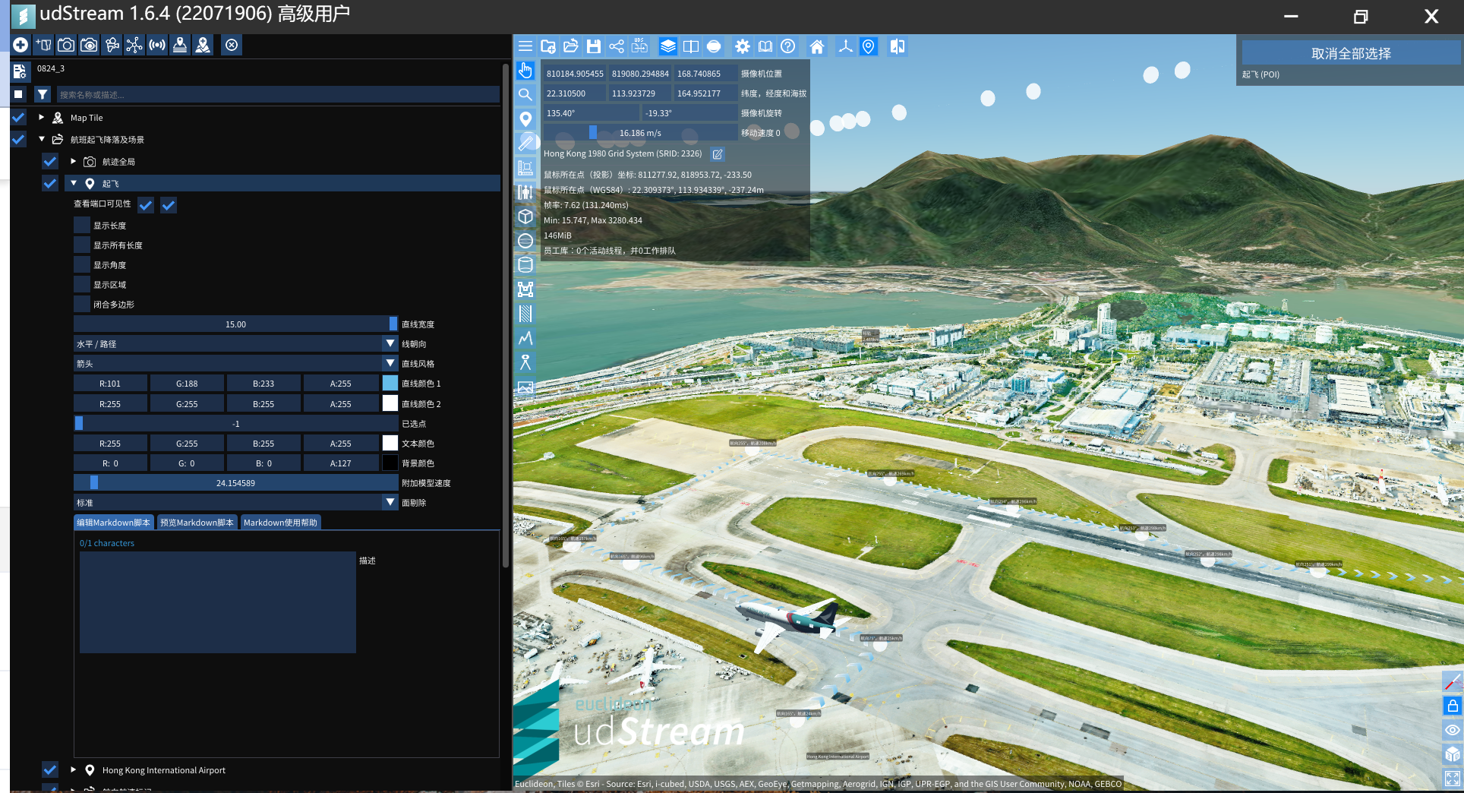
Task: Open Markdown使用帮助 tab
Action: coord(280,523)
